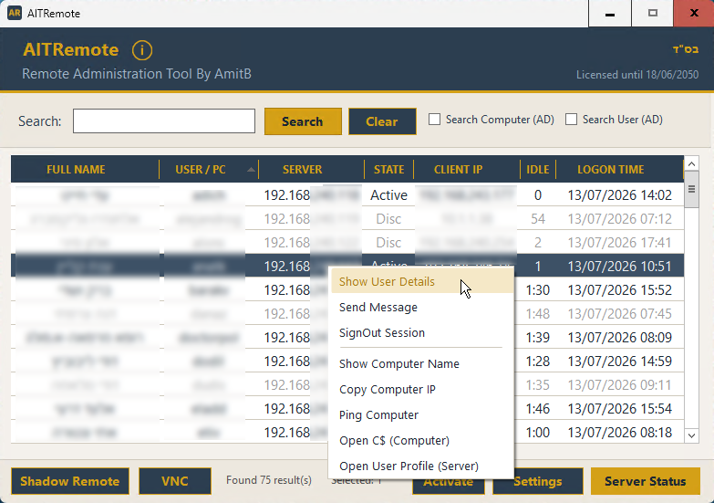Select logon time 13/07/2026 14:59 row
Viewport: 714px width, 503px height.
pyautogui.click(x=620, y=362)
